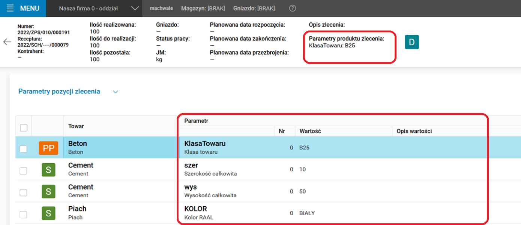Open the hamburger MENU icon

coord(10,8)
